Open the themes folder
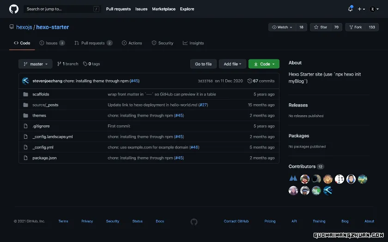Viewport: 388px width, 242px height. tap(39, 116)
